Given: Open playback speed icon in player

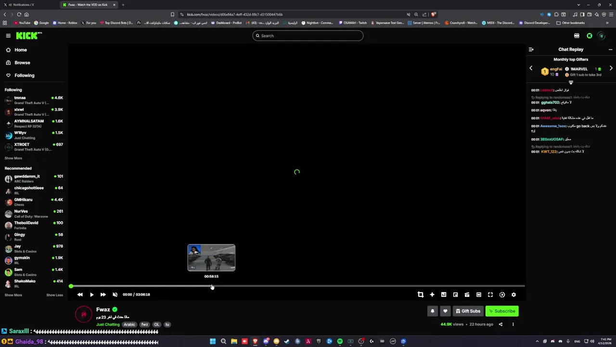Looking at the screenshot, I should pos(502,294).
